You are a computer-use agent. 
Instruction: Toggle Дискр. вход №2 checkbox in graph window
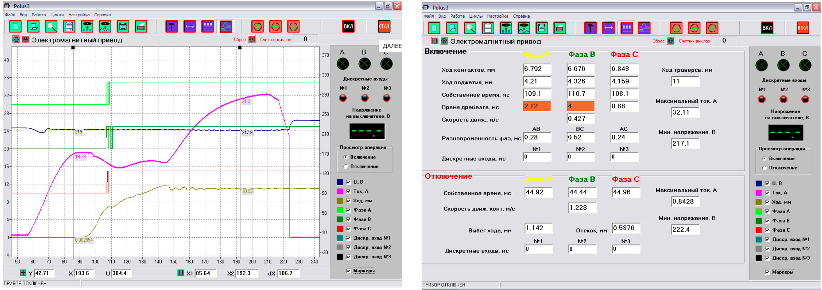349,248
